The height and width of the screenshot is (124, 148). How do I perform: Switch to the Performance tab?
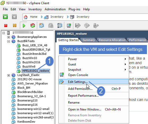tap(137, 40)
